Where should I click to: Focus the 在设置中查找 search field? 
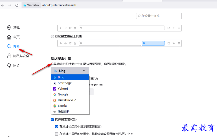pyautogui.click(x=159, y=16)
